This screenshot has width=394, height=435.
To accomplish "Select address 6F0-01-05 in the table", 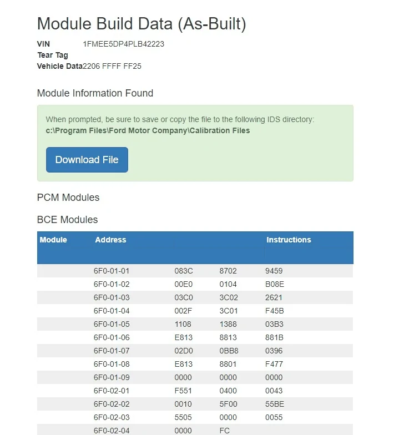I will (x=112, y=324).
